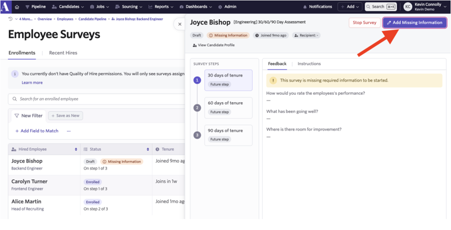
Task: Click the Save as New button
Action: (x=66, y=116)
